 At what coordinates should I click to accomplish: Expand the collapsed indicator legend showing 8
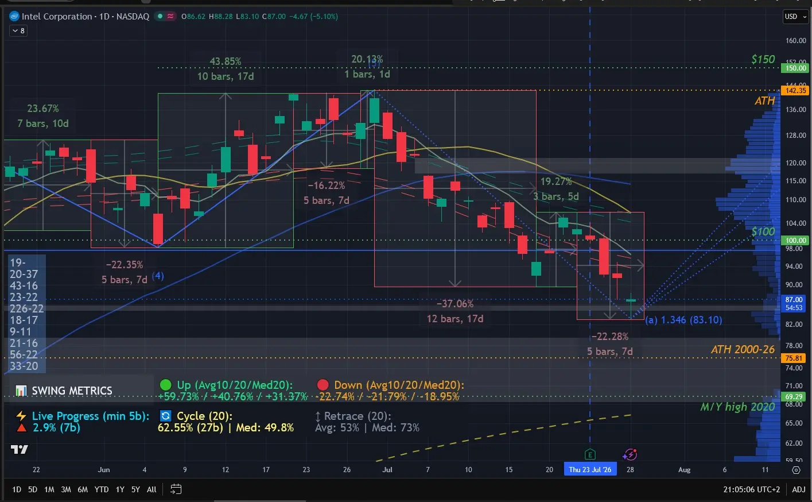(18, 30)
